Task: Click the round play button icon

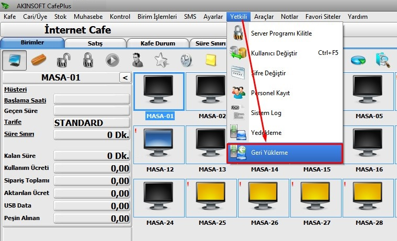Action: pos(112,61)
